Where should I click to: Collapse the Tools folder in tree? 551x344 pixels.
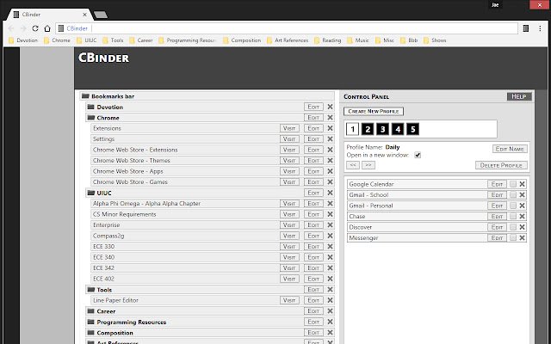pos(91,290)
